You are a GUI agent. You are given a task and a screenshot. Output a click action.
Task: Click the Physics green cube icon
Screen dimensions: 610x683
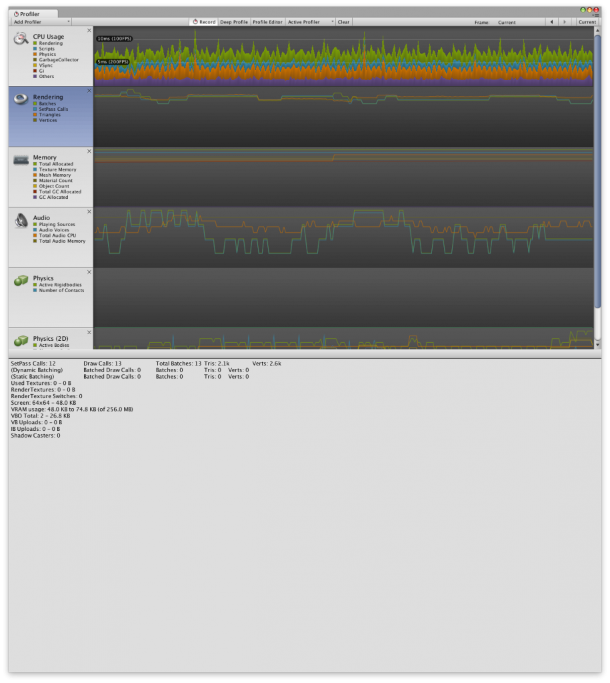[x=21, y=281]
